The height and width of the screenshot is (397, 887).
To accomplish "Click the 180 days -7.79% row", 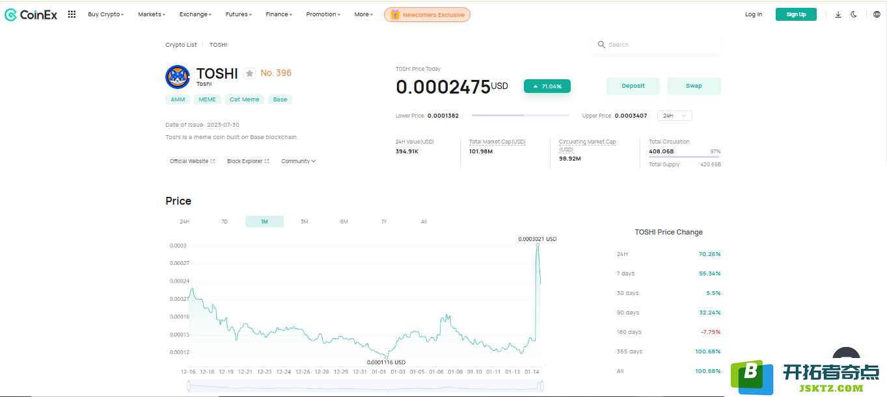I will [668, 332].
